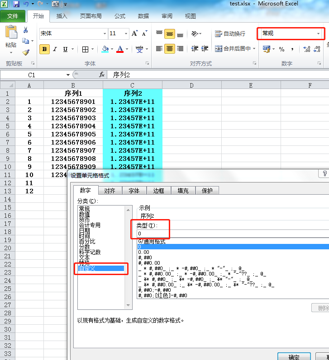The height and width of the screenshot is (360, 329).
Task: Click the 删除 button in dialog
Action: 321,308
